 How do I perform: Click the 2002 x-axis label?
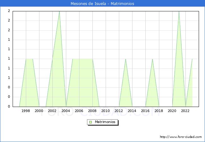52,111
